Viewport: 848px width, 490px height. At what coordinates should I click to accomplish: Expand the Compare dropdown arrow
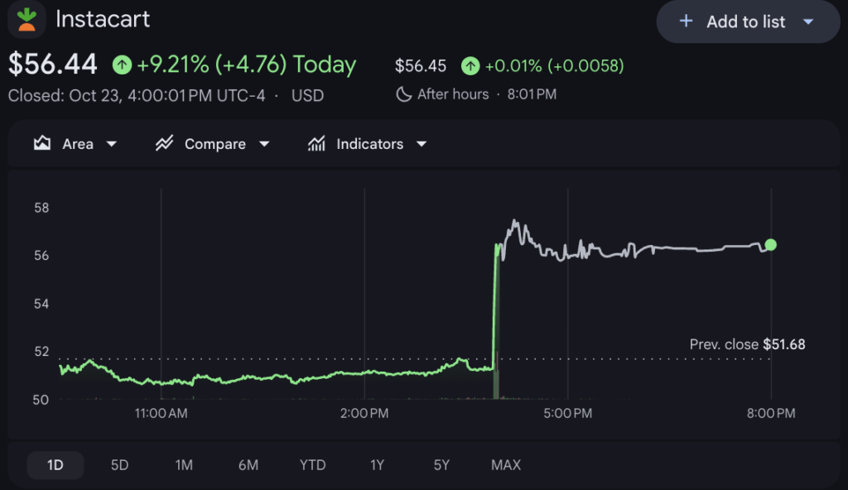pyautogui.click(x=264, y=144)
